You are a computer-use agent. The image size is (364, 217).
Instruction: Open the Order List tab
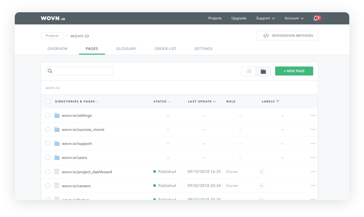click(x=165, y=49)
